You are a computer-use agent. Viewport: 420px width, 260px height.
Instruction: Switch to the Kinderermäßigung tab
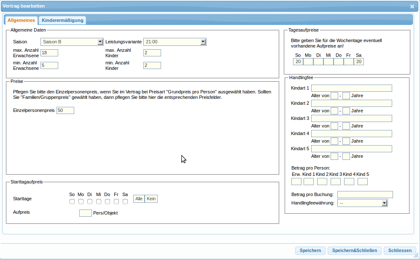tap(62, 20)
